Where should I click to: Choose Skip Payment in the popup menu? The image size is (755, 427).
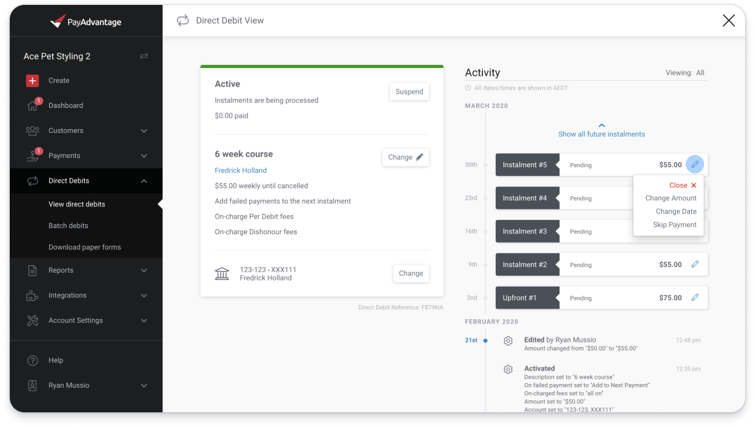(x=674, y=225)
